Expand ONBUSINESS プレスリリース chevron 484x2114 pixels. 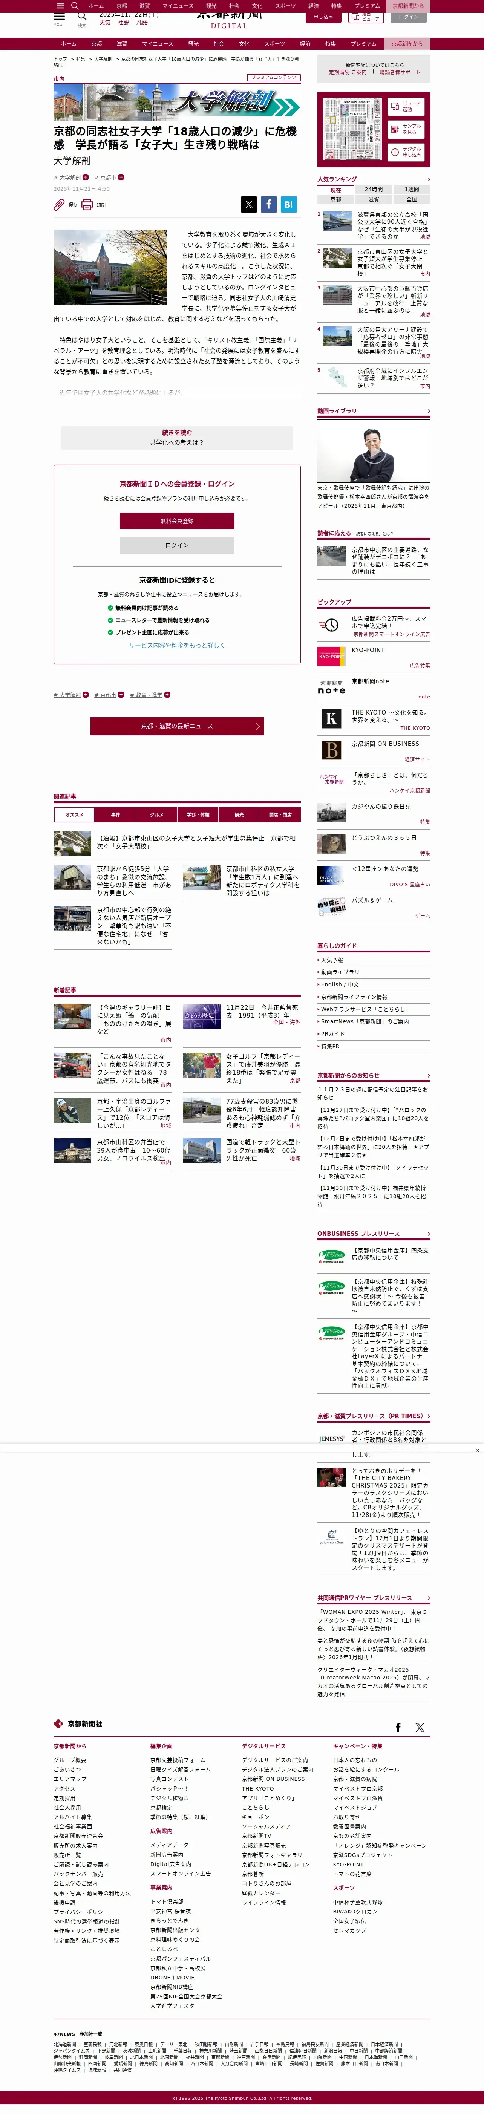click(428, 1234)
